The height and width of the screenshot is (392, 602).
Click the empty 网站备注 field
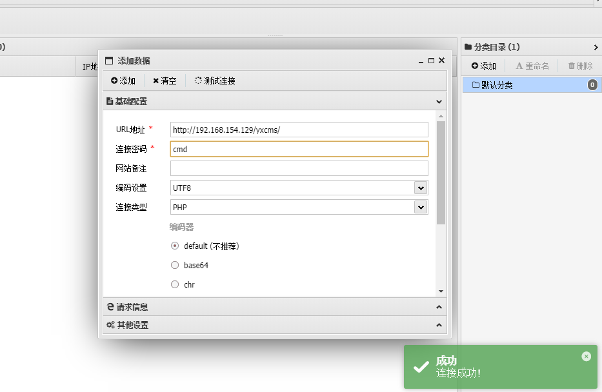pyautogui.click(x=299, y=168)
